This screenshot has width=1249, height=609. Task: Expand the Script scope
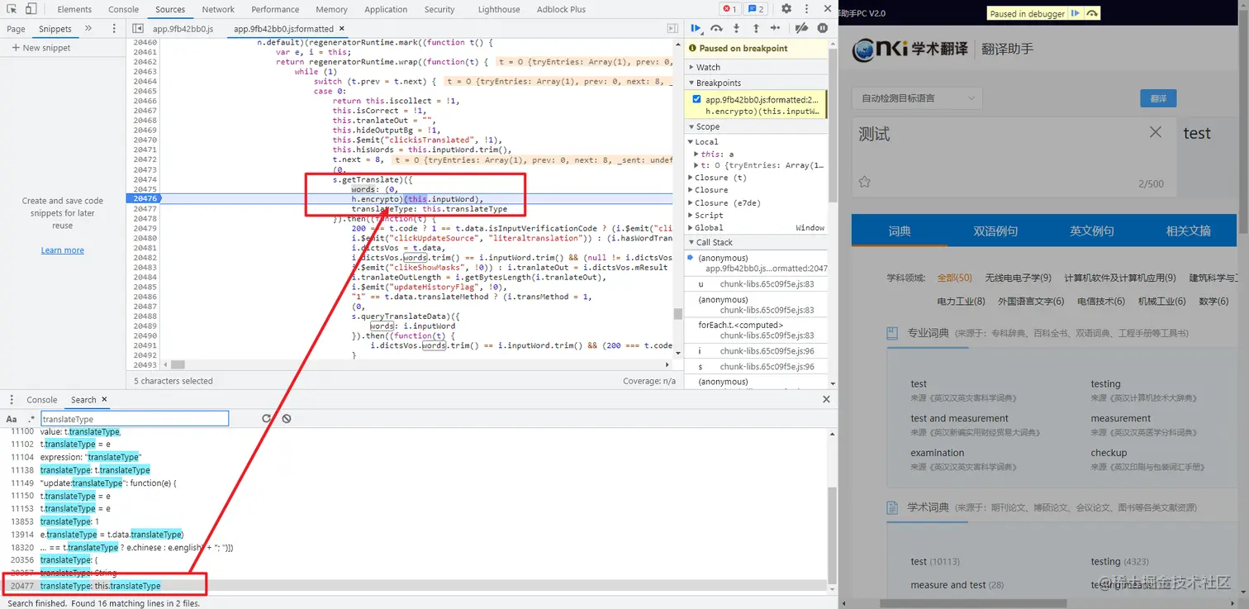click(x=706, y=215)
